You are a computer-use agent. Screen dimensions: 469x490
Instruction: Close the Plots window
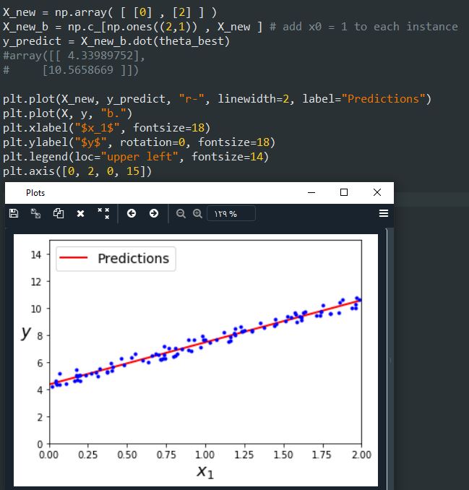click(377, 193)
